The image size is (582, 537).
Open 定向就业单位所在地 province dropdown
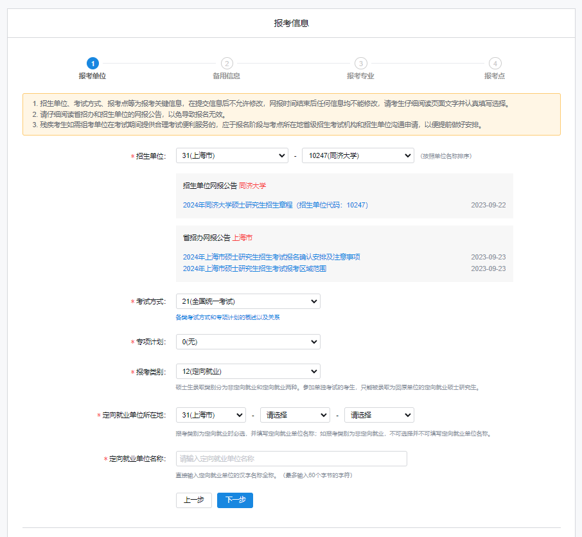tap(211, 415)
